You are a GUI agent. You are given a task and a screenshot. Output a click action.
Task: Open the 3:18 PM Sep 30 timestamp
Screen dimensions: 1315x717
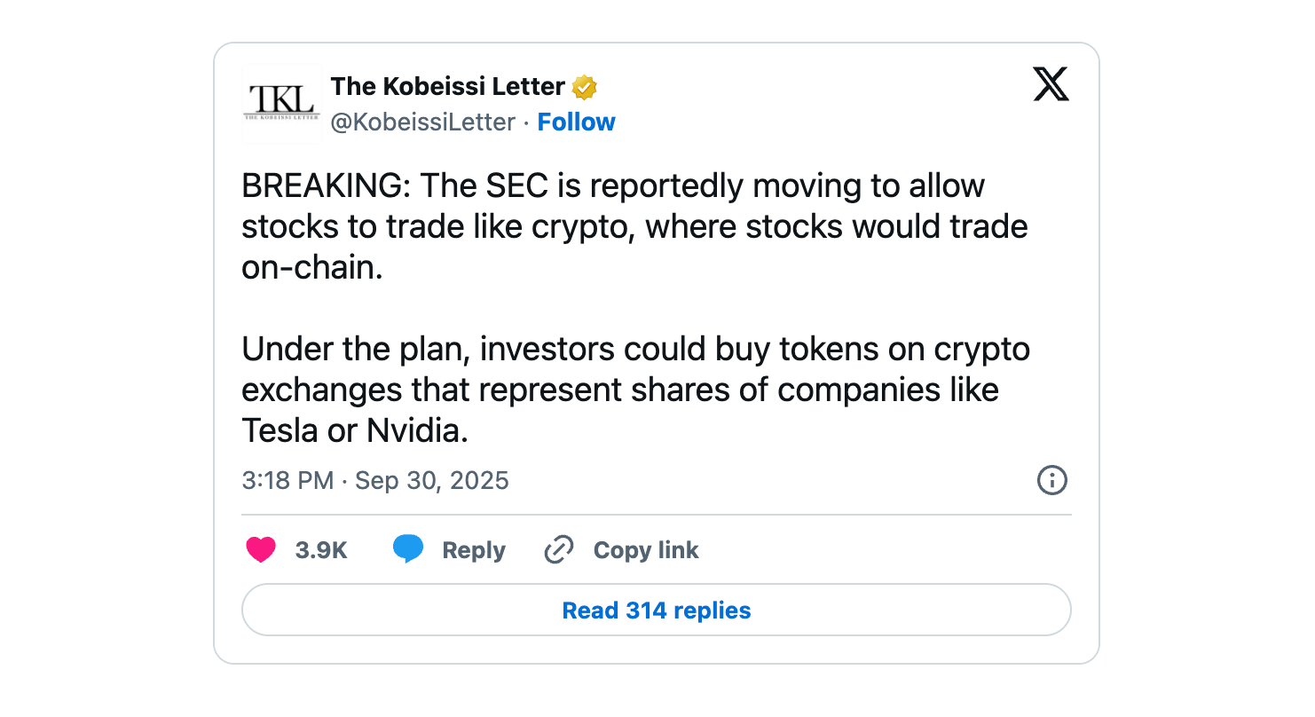tap(375, 481)
